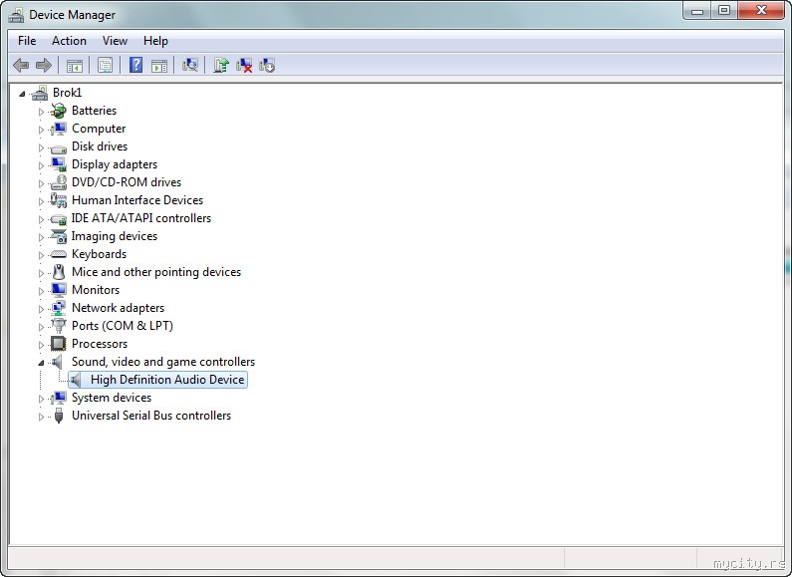The image size is (792, 577).
Task: Click the Imaging devices camera icon
Action: click(59, 236)
